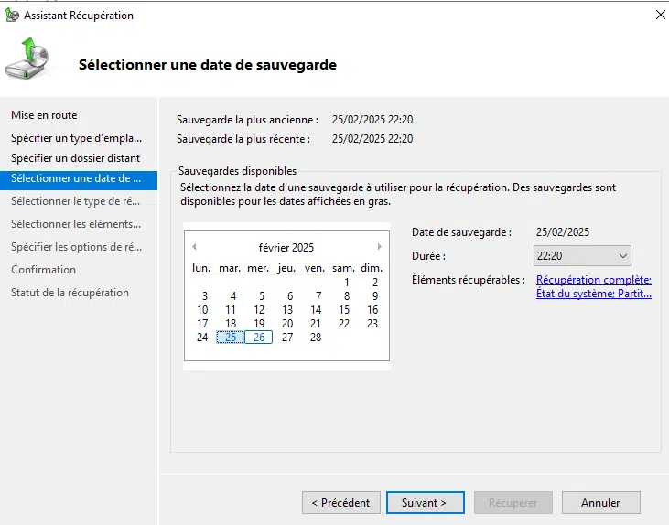Go to next month in calendar
This screenshot has height=525, width=669.
point(380,247)
